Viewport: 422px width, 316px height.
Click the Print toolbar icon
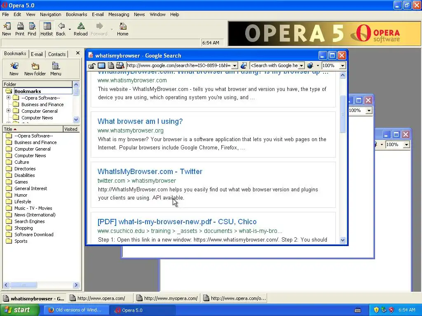click(20, 29)
